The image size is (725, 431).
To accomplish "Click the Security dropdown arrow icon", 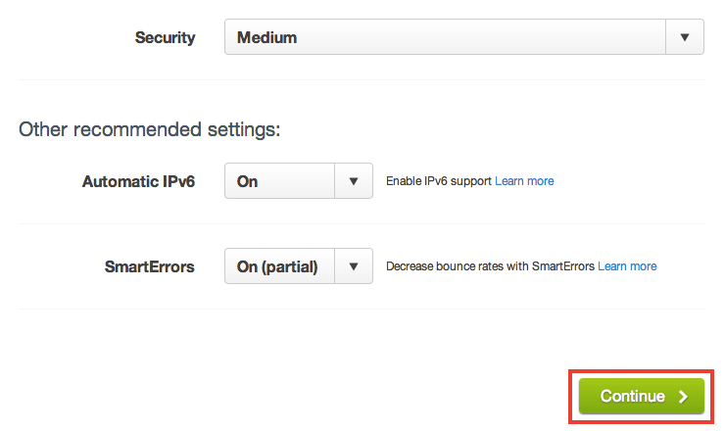I will coord(685,37).
